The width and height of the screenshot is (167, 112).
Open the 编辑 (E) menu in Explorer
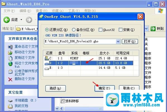[x=25, y=11]
